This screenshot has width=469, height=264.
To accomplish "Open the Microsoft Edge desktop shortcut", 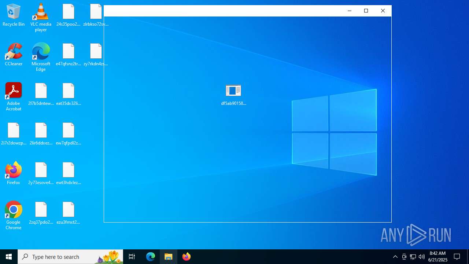I will coord(41,57).
